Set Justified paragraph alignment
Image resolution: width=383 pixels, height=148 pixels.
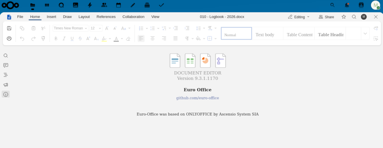(175, 38)
